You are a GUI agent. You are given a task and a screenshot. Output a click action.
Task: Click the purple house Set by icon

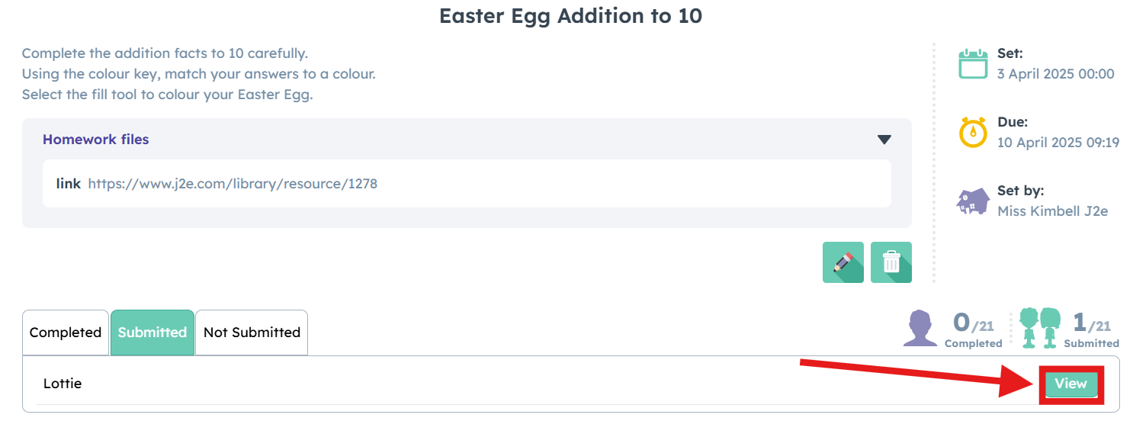[972, 201]
